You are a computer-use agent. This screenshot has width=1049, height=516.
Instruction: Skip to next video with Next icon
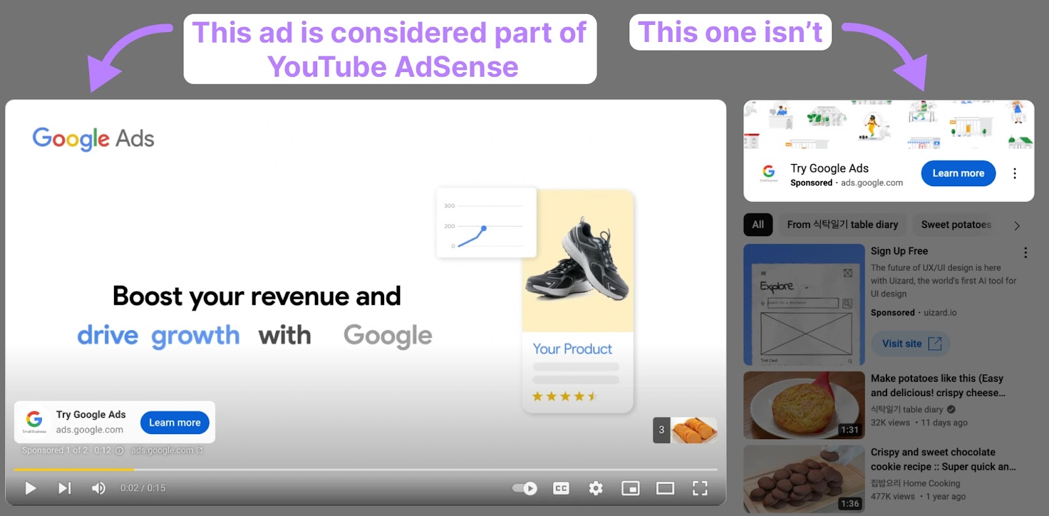pyautogui.click(x=64, y=488)
